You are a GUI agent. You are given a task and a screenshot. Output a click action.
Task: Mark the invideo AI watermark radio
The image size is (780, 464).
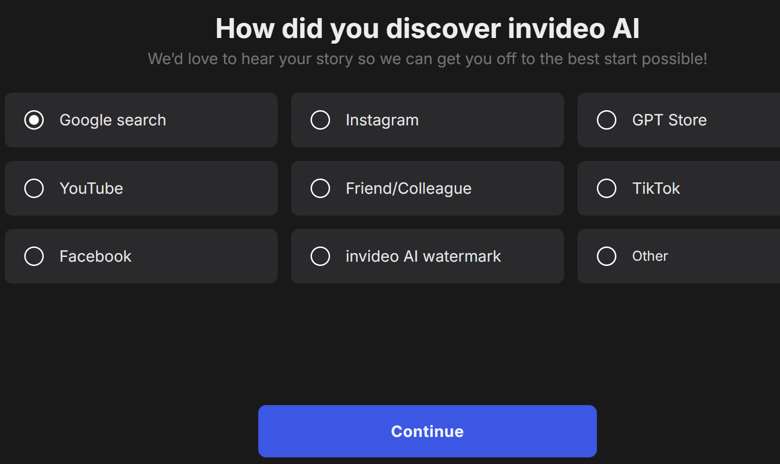point(321,256)
